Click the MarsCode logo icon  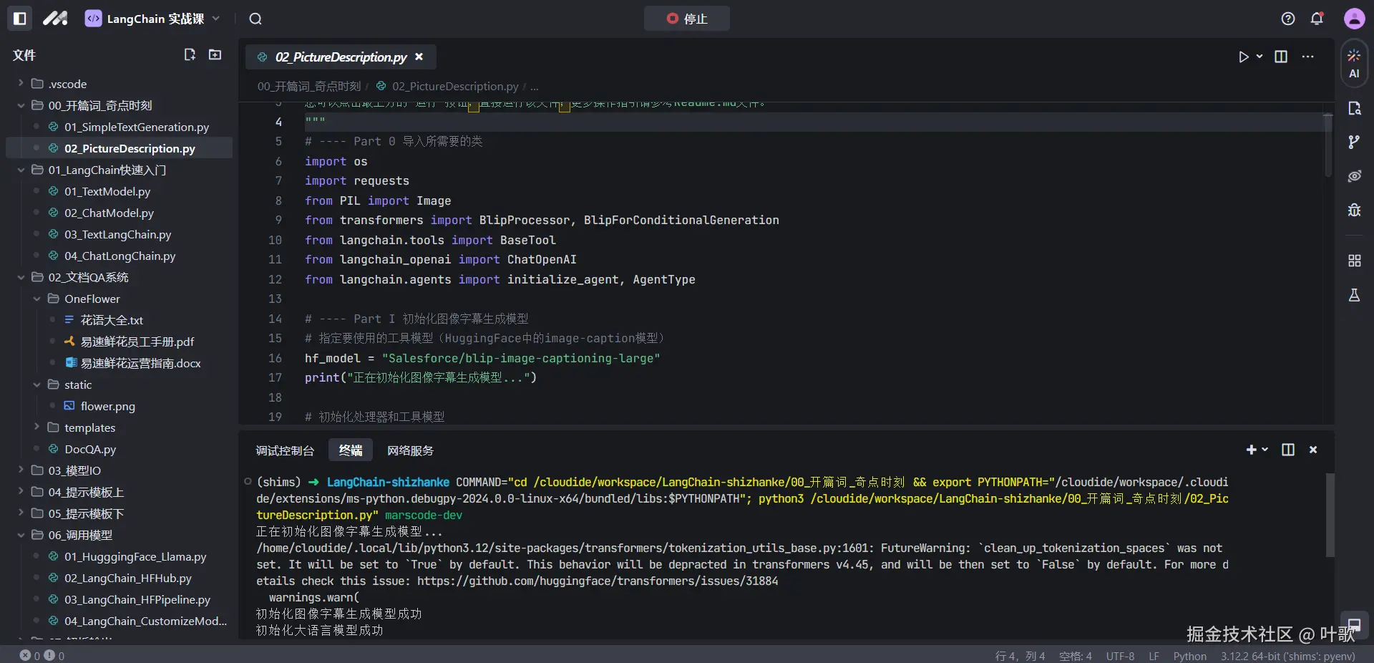click(55, 19)
